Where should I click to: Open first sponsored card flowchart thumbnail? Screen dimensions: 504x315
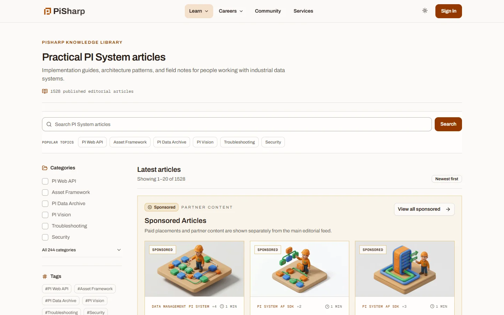[x=195, y=269]
